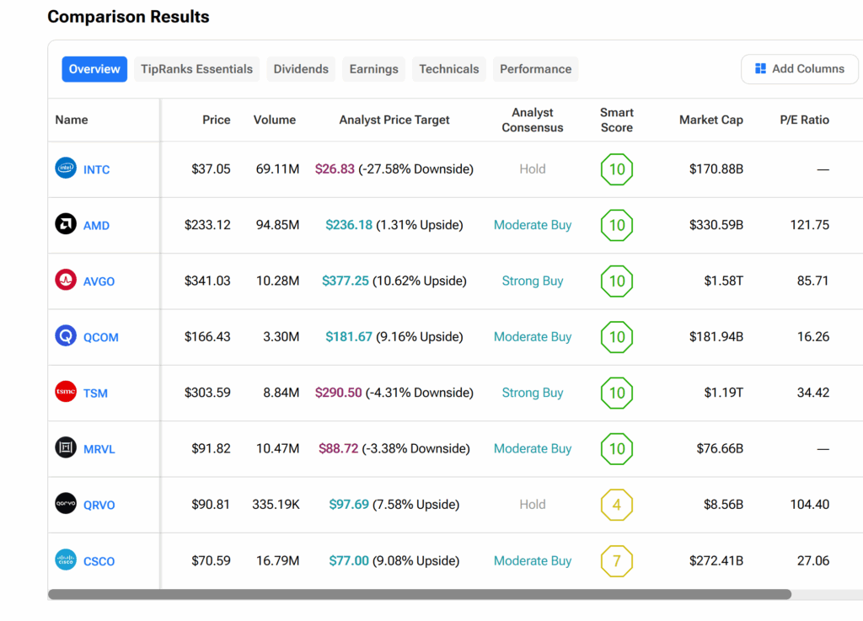
Task: Click the Qualcomm QCOM logo icon
Action: coord(66,336)
